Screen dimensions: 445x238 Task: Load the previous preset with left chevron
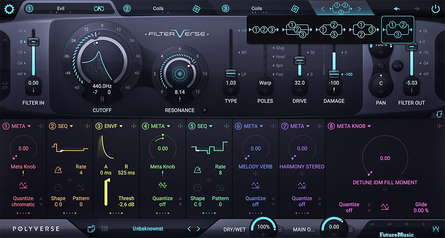click(x=190, y=229)
